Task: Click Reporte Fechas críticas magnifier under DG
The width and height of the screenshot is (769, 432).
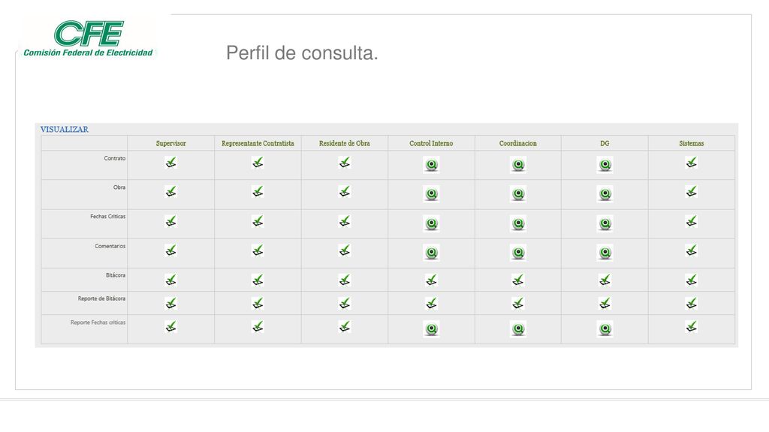Action: (605, 328)
